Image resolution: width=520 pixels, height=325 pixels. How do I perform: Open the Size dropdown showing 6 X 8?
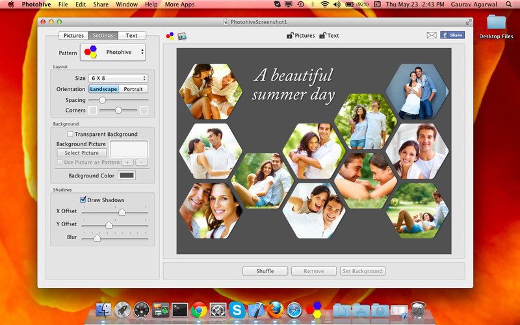coord(118,78)
